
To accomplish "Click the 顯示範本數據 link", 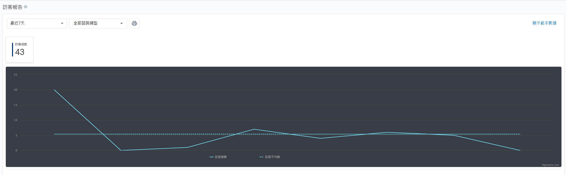I will 544,23.
